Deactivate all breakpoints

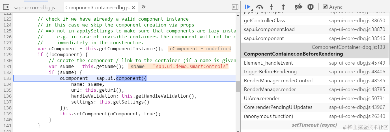pyautogui.click(x=298, y=7)
